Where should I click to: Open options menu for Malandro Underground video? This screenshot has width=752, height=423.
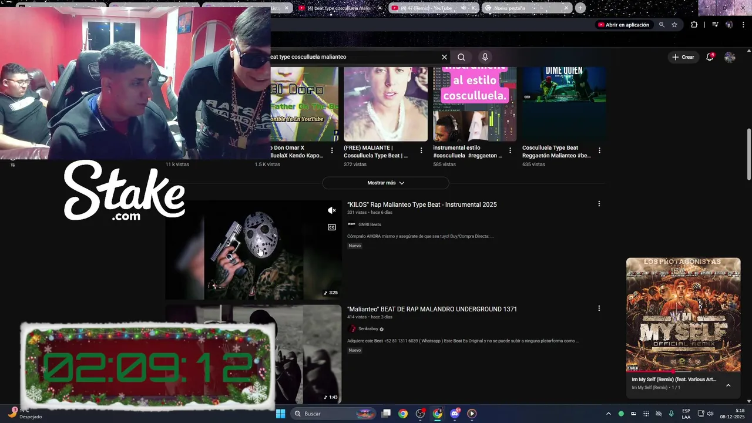tap(599, 308)
